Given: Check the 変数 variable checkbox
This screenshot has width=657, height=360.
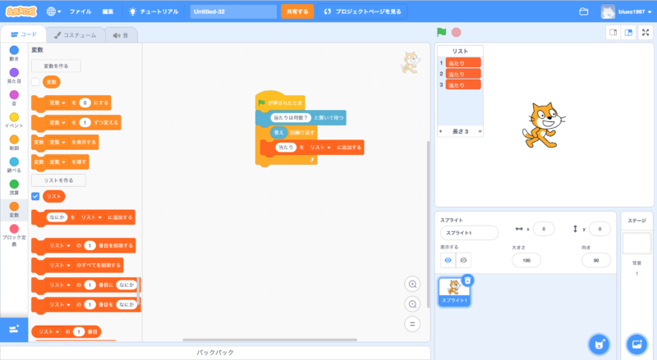Looking at the screenshot, I should 35,82.
